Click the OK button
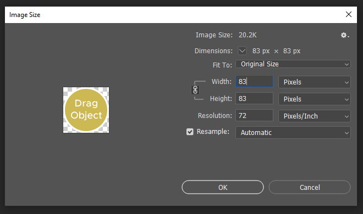The width and height of the screenshot is (363, 214). point(223,187)
